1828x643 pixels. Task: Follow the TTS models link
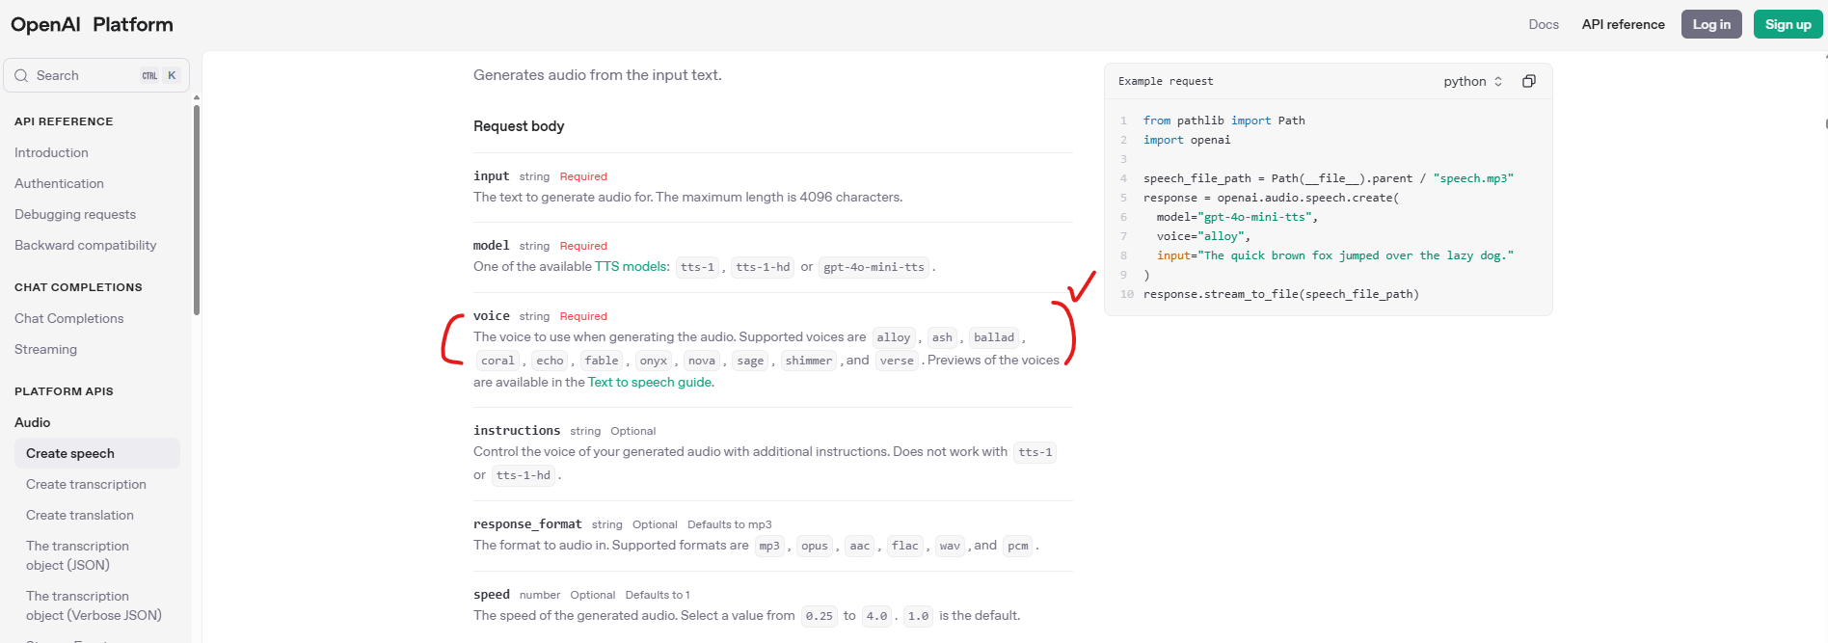632,267
